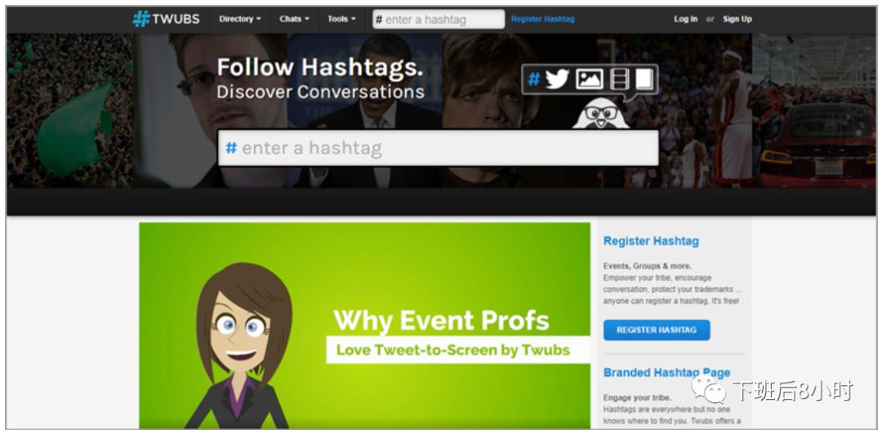Open the Directory dropdown menu
Screen dimensions: 882x430
point(240,19)
